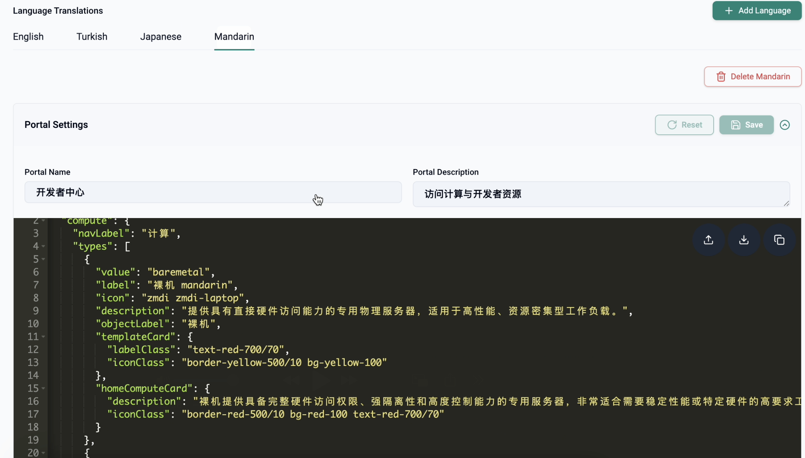Click the trash icon on Delete Mandarin

pyautogui.click(x=721, y=77)
